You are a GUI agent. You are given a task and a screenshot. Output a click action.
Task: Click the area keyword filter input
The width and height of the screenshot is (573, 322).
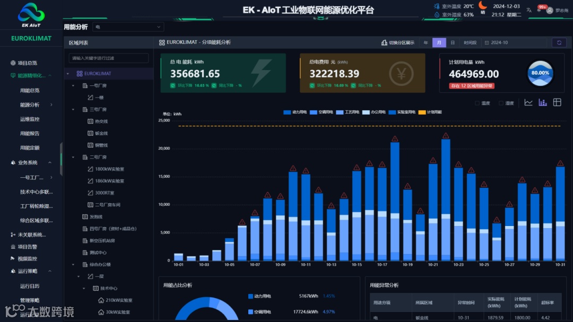point(109,58)
